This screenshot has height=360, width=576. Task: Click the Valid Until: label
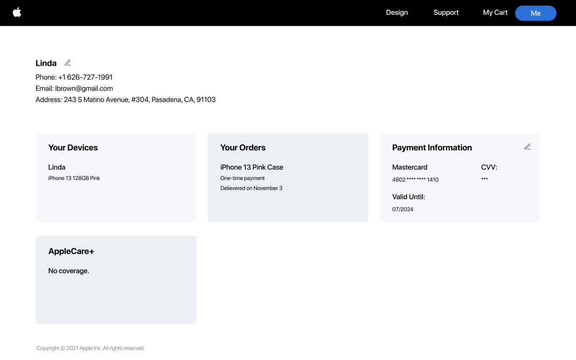coord(408,197)
